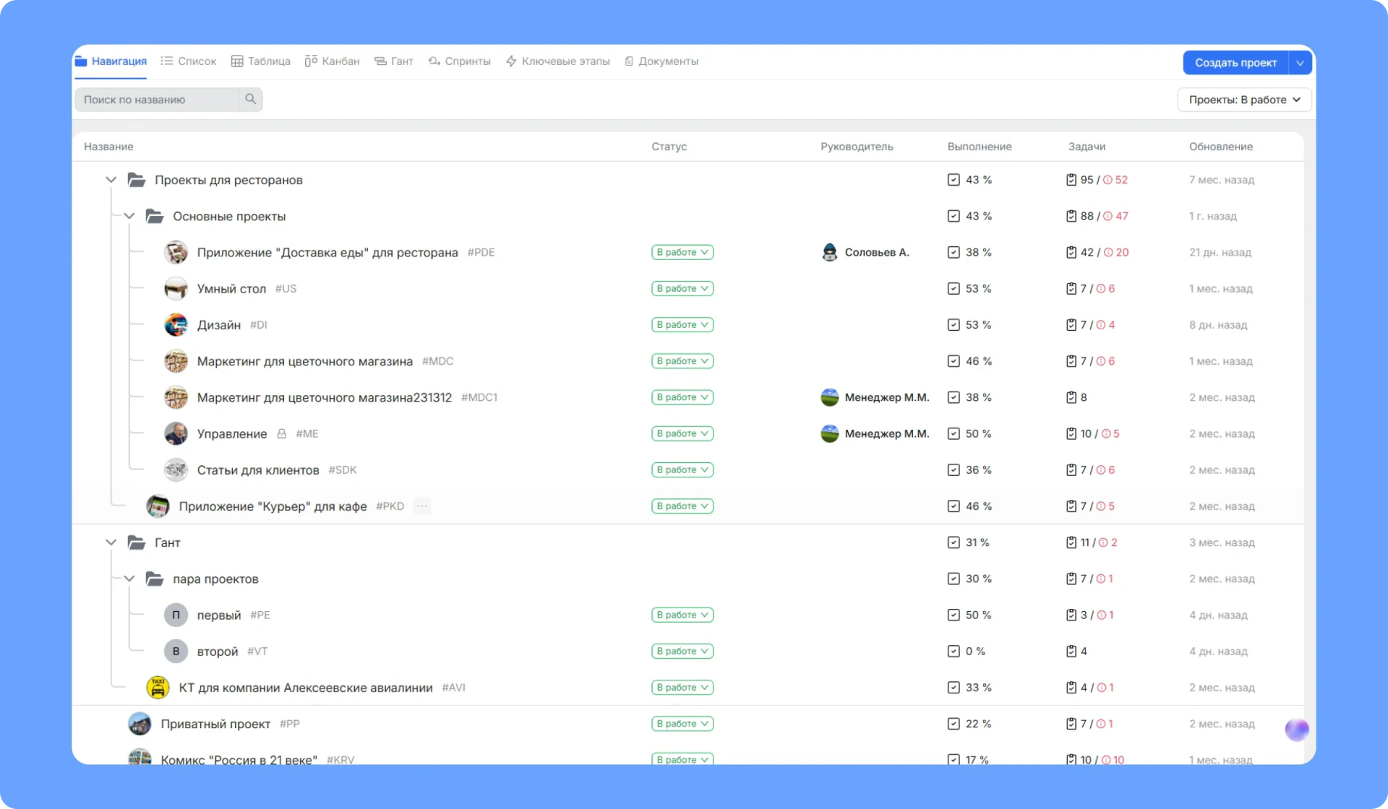The height and width of the screenshot is (809, 1388).
Task: Collapse the 'Гант' folder chevron
Action: coord(111,542)
